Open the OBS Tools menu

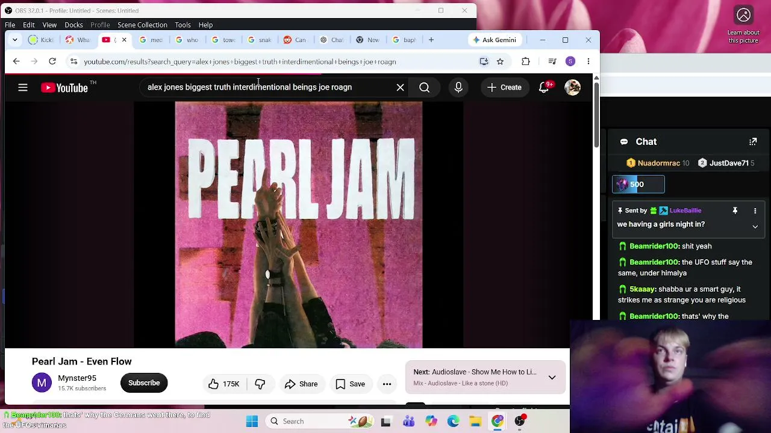(183, 25)
